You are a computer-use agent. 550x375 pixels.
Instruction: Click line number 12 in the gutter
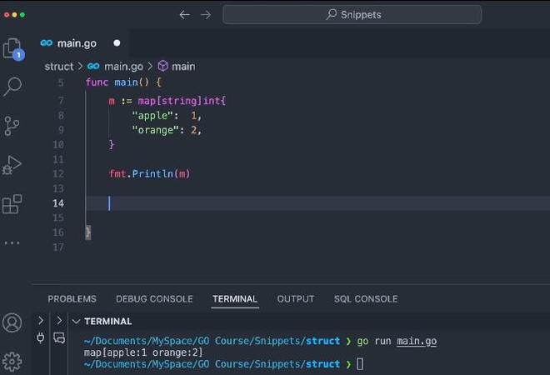point(58,173)
